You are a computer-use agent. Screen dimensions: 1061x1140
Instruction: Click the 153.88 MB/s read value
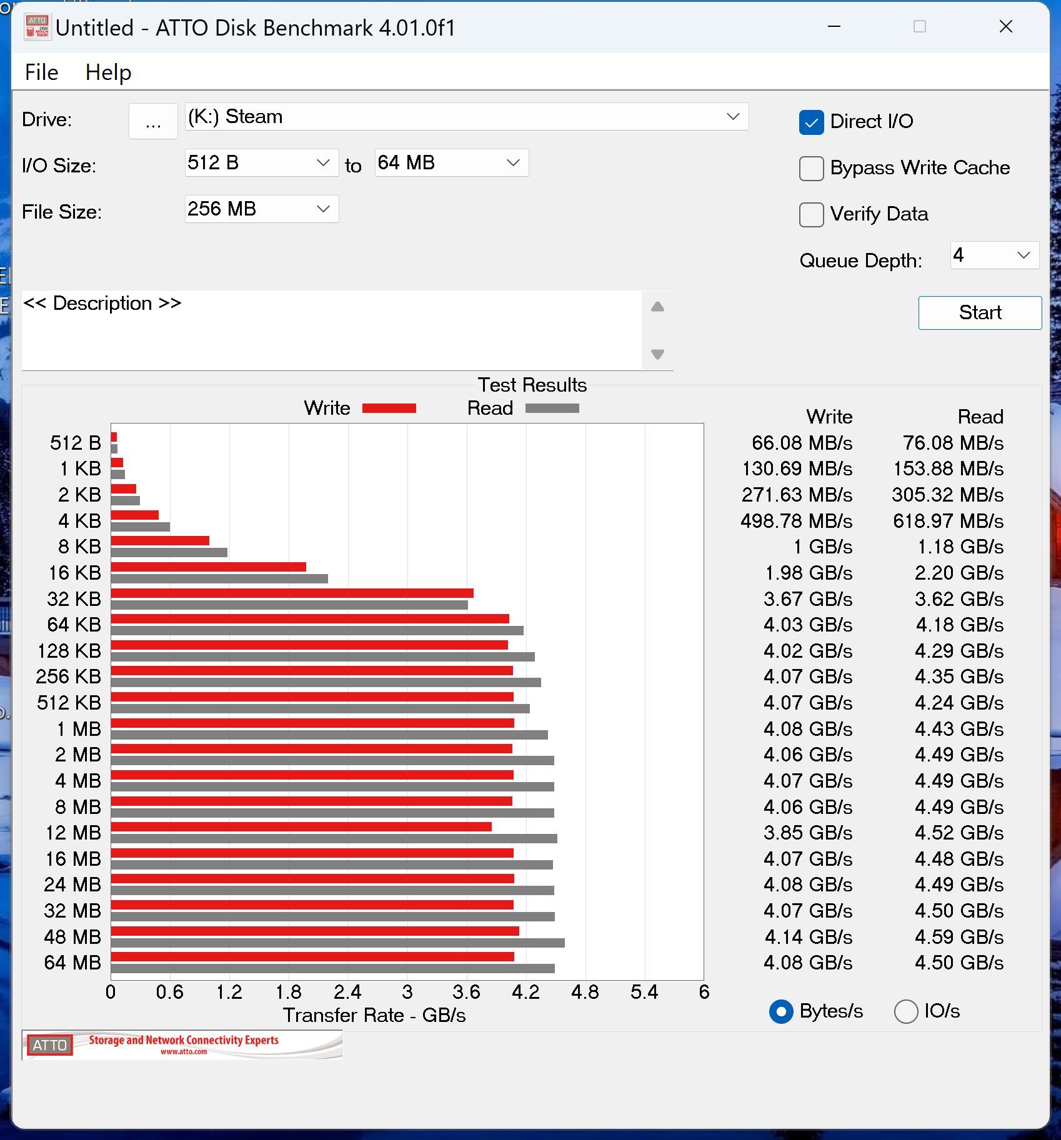tap(949, 468)
